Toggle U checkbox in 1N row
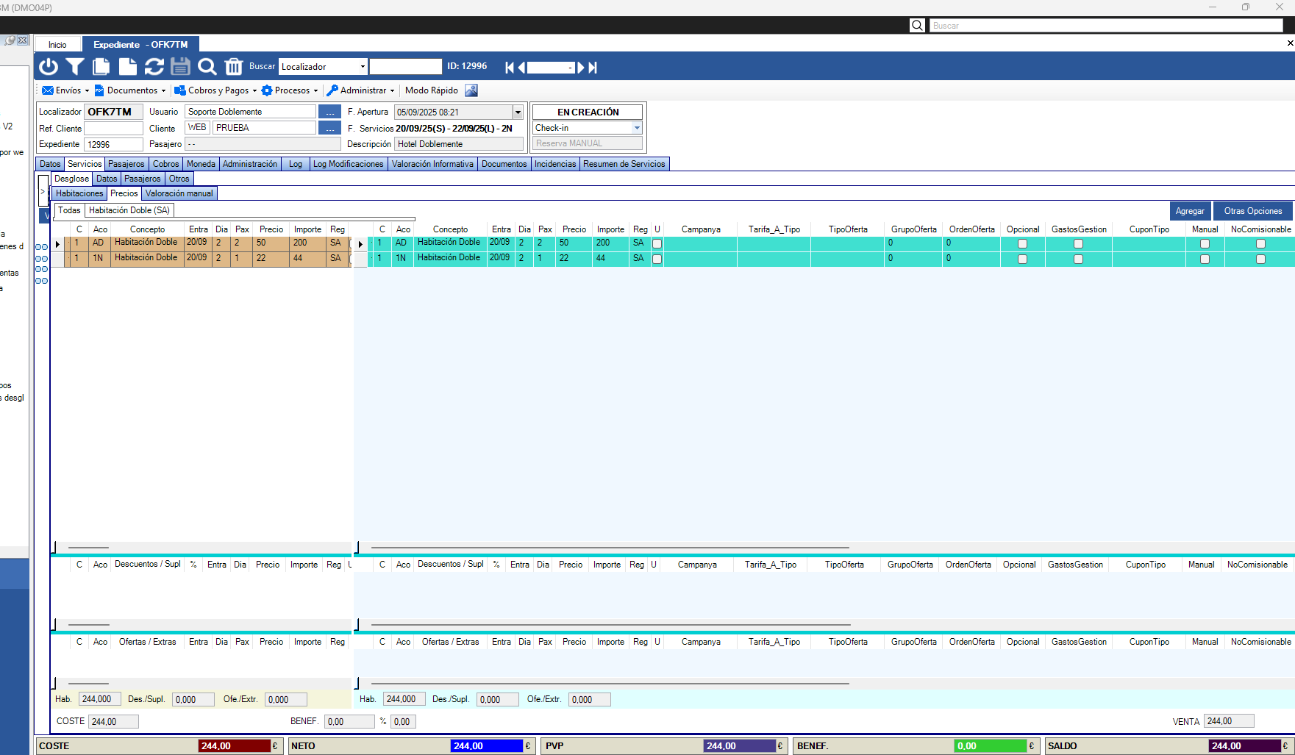The image size is (1295, 755). (x=657, y=259)
